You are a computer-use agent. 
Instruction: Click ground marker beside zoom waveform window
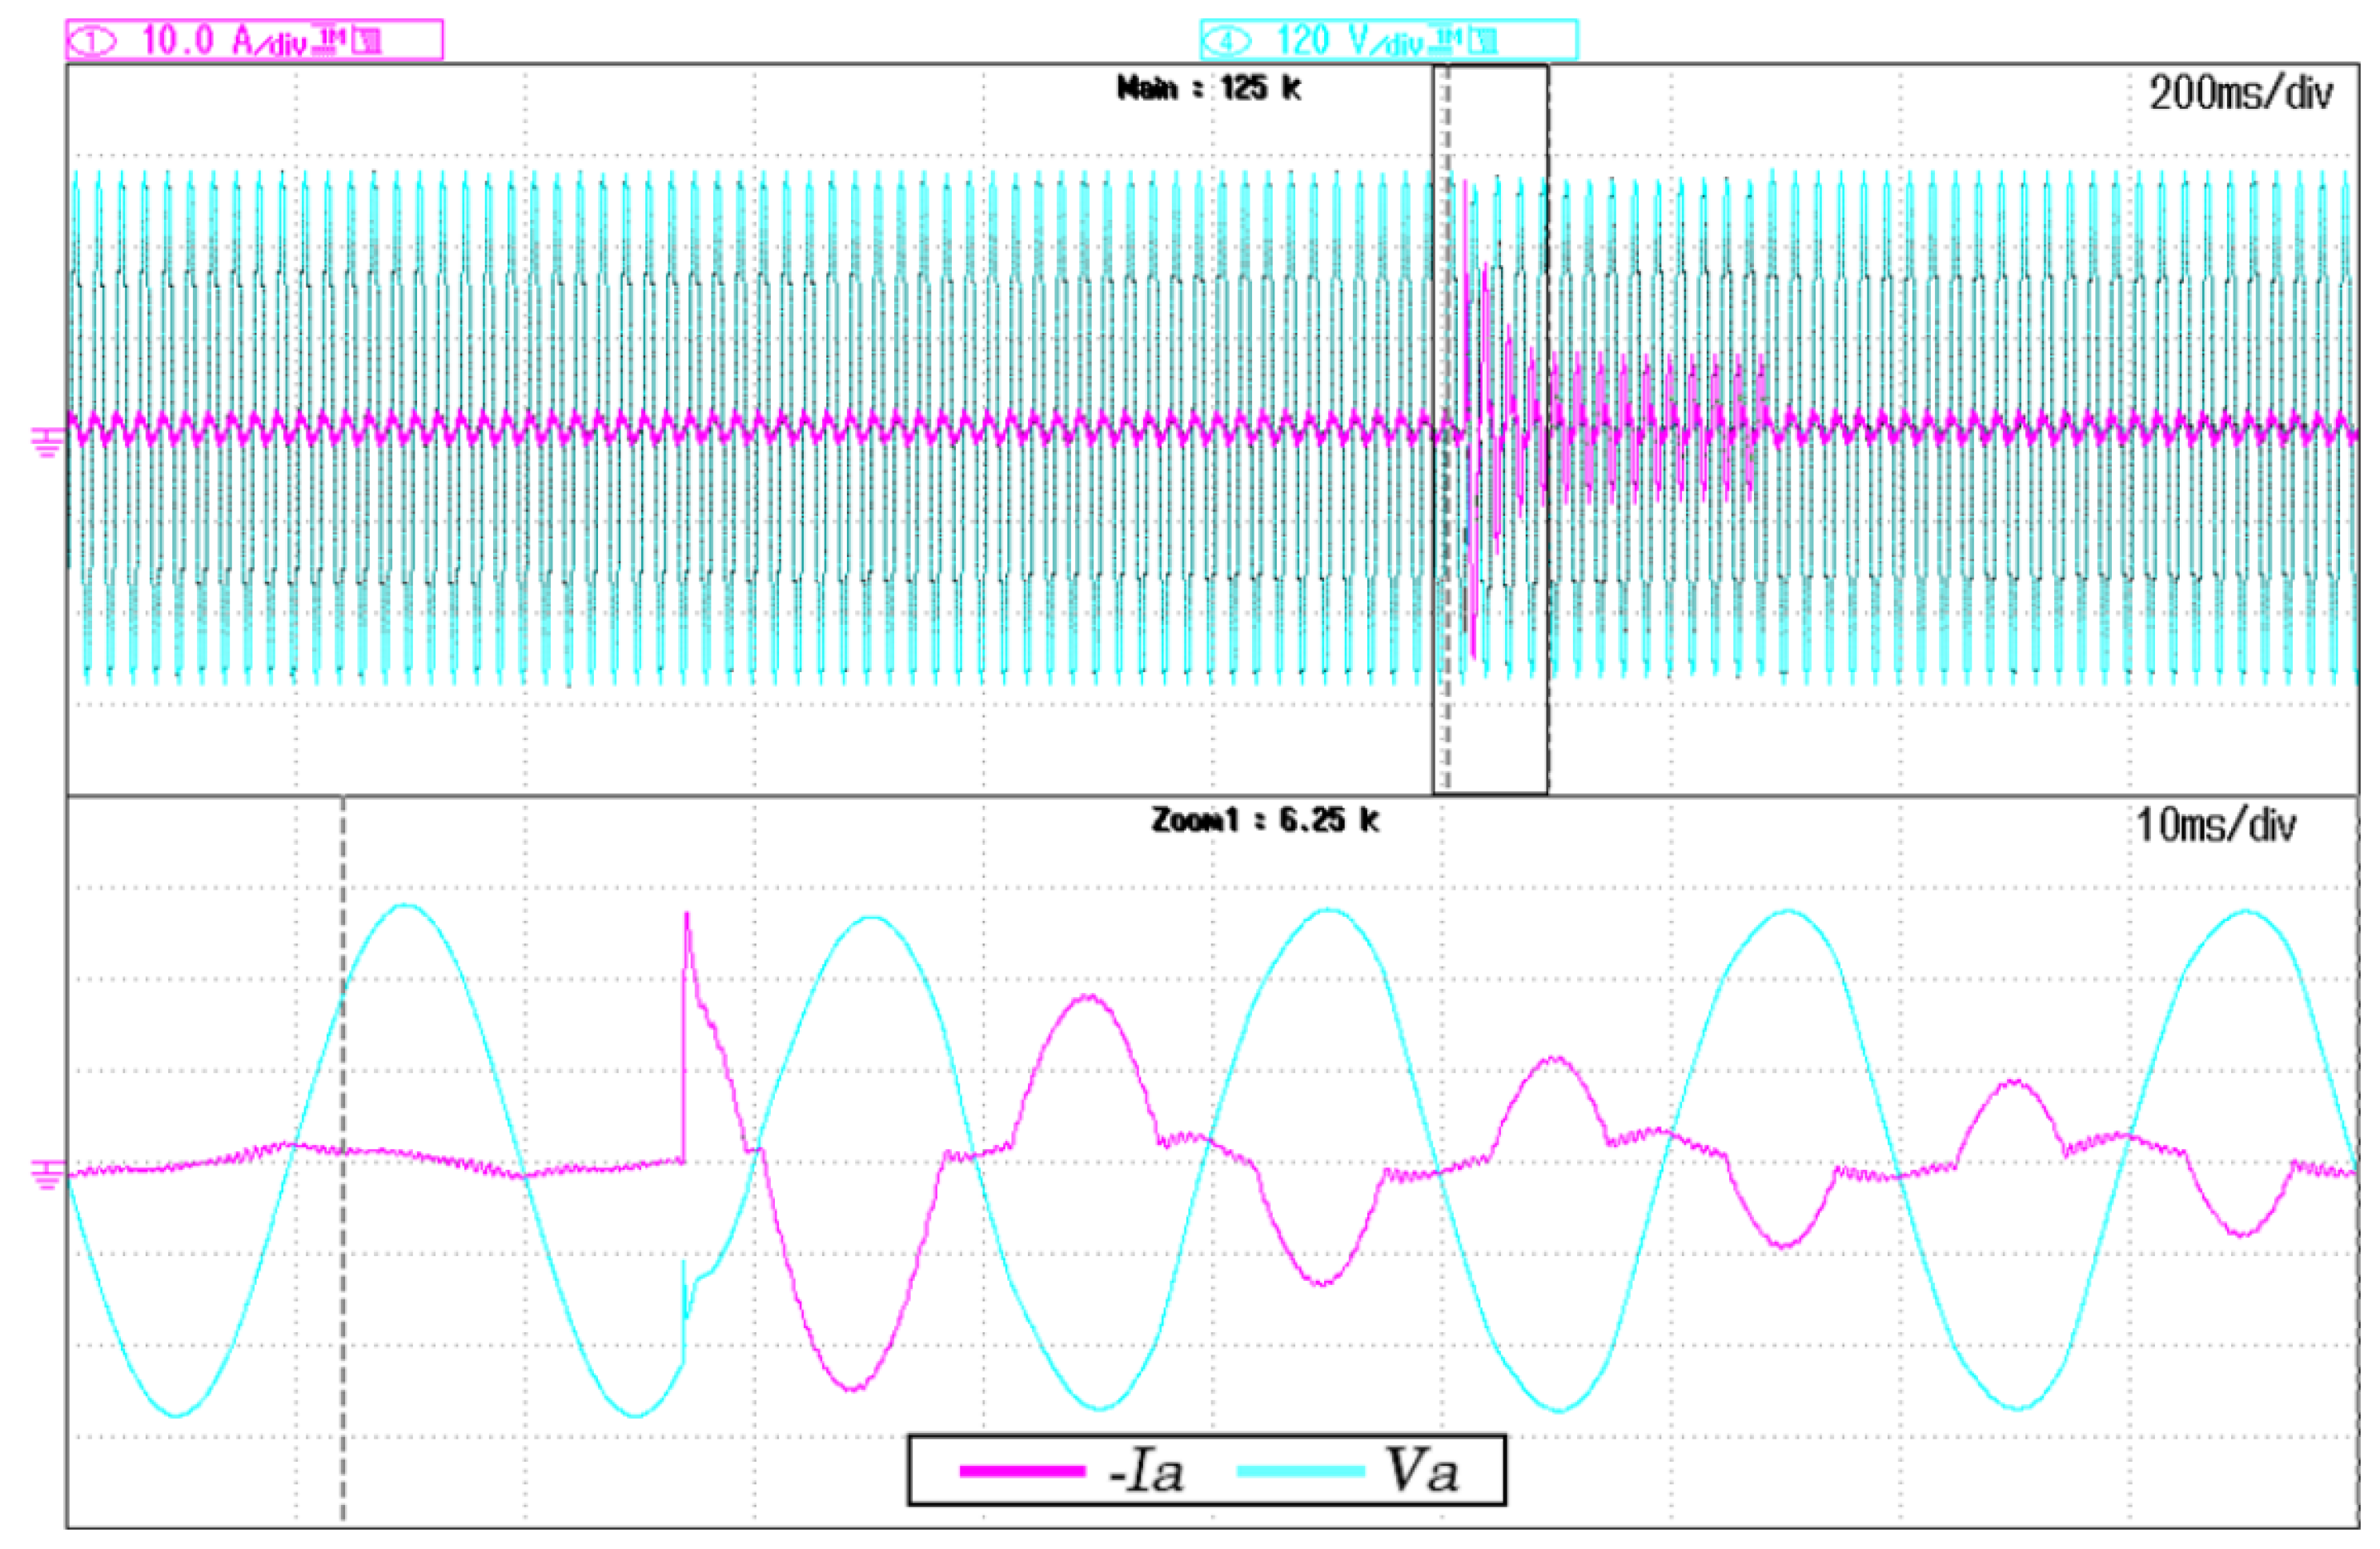pyautogui.click(x=48, y=1175)
